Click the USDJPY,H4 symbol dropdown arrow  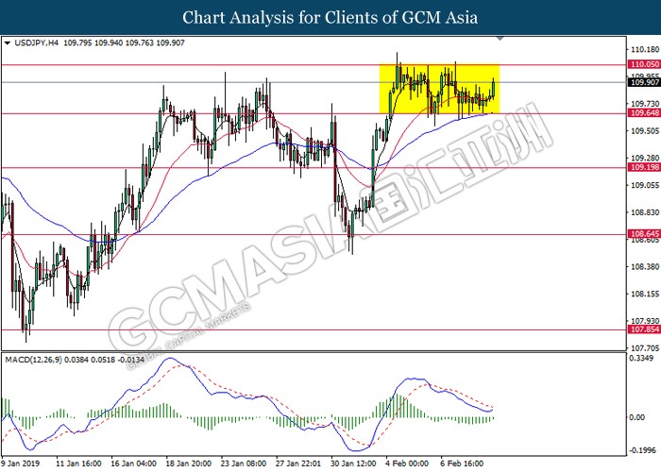tap(8, 43)
